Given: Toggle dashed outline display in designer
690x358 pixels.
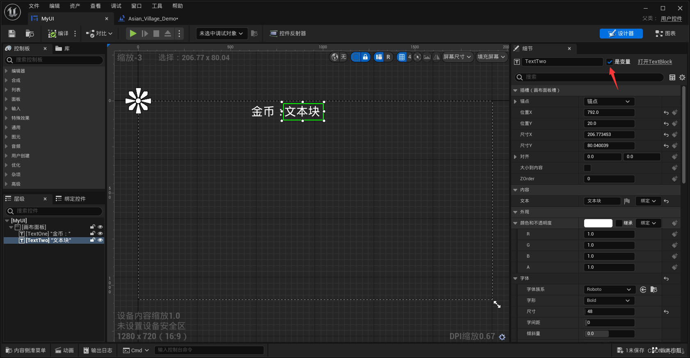Looking at the screenshot, I should [x=356, y=57].
